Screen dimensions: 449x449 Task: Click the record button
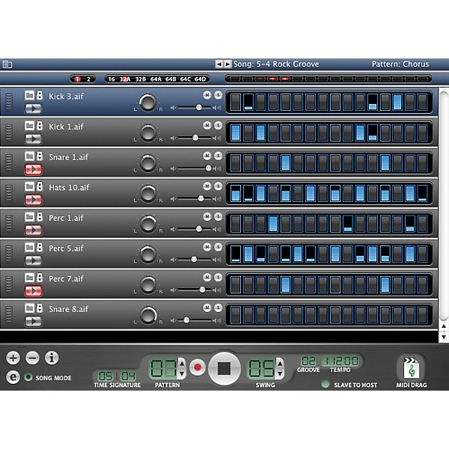click(x=198, y=367)
